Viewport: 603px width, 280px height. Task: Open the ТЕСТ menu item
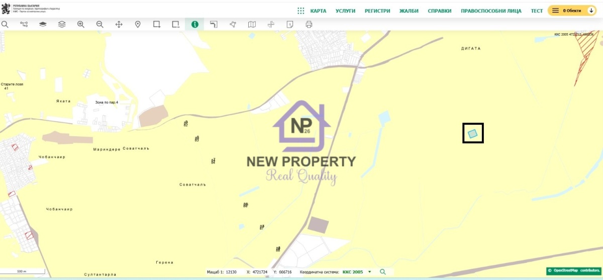[x=537, y=11]
